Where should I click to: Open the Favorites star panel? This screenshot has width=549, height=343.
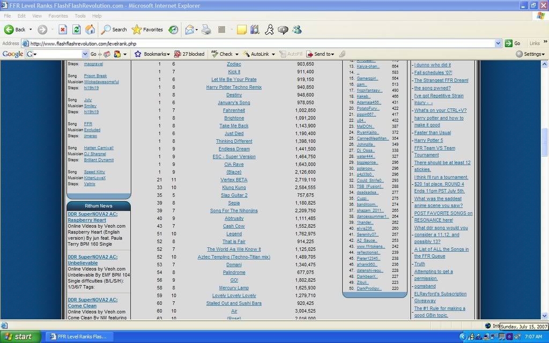[x=147, y=29]
